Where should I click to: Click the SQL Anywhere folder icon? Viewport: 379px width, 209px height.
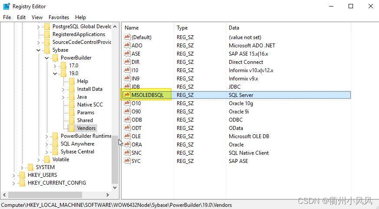tap(55, 144)
